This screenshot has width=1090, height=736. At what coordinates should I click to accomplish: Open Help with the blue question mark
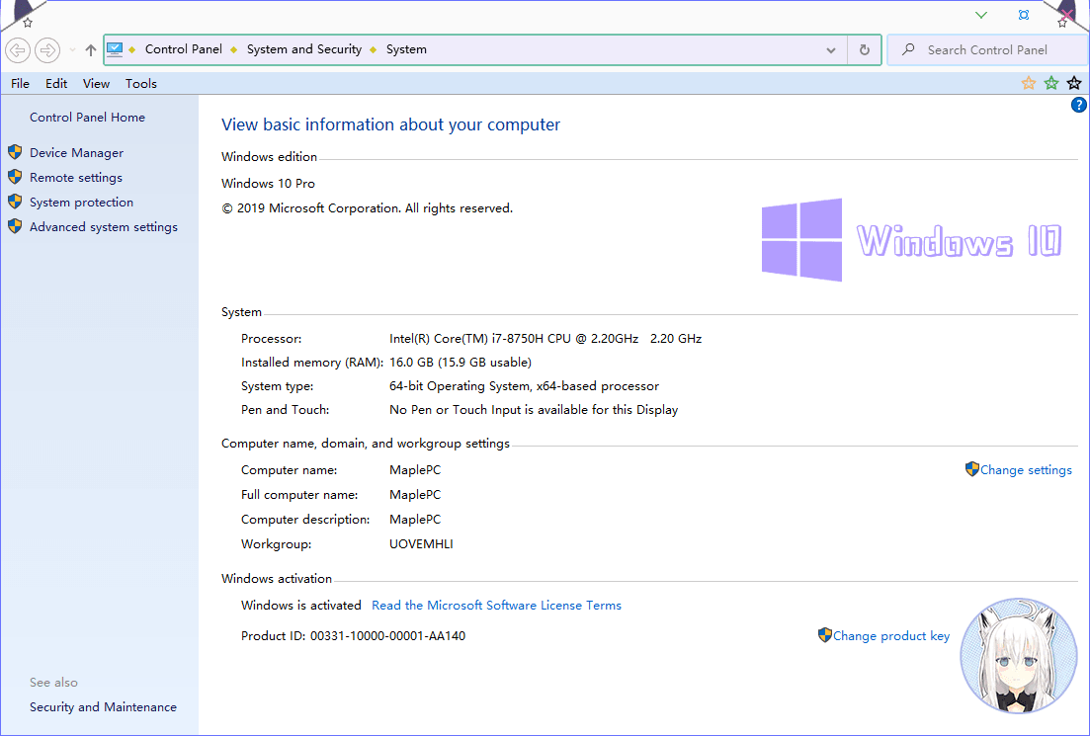(1078, 105)
